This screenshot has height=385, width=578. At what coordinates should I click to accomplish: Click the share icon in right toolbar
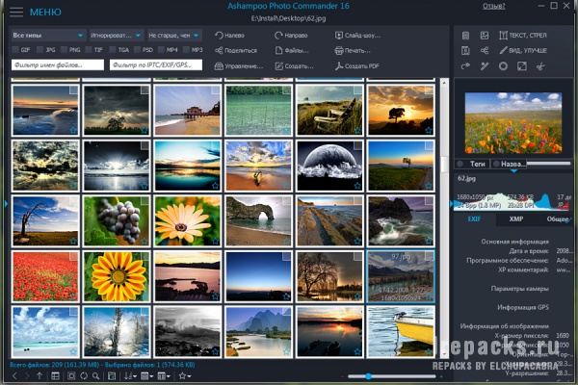[485, 50]
